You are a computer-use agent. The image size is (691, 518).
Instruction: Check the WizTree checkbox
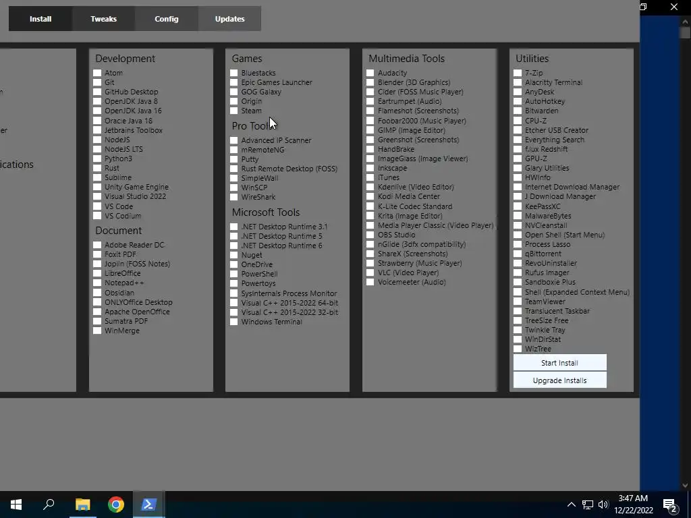click(x=518, y=349)
